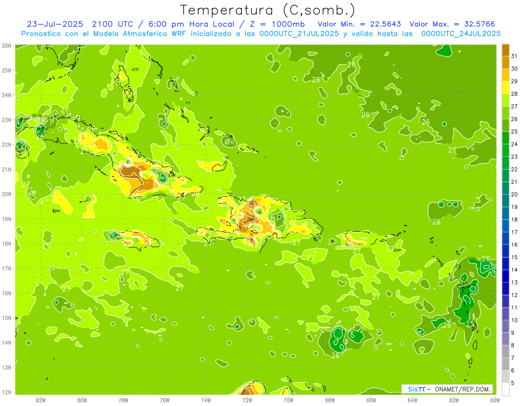This screenshot has width=526, height=406.
Task: Select the 82W longitude axis label
Action: [x=41, y=400]
